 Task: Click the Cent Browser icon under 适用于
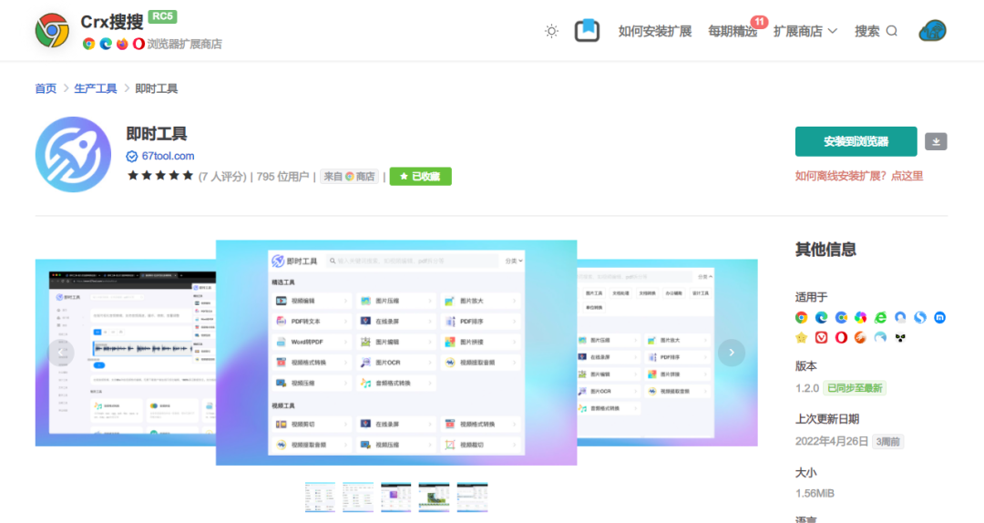click(x=841, y=318)
